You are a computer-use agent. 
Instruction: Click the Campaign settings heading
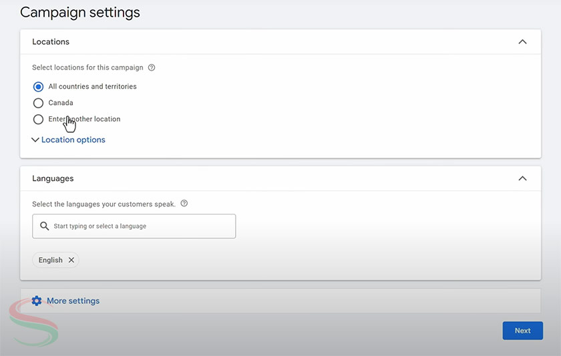pos(80,13)
